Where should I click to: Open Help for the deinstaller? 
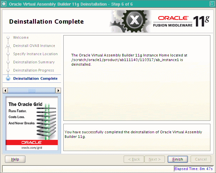coord(15,159)
